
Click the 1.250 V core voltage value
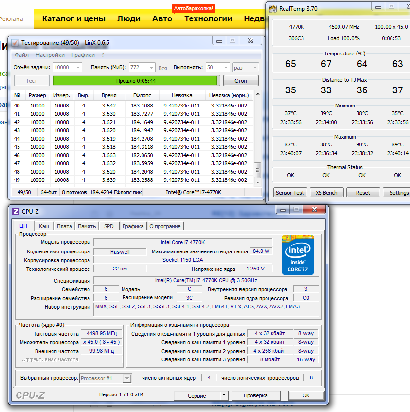pyautogui.click(x=255, y=269)
